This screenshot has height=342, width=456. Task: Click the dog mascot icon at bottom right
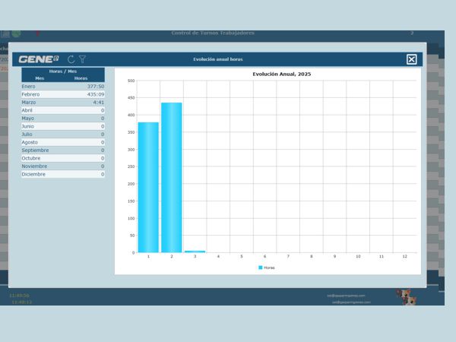[x=407, y=296]
